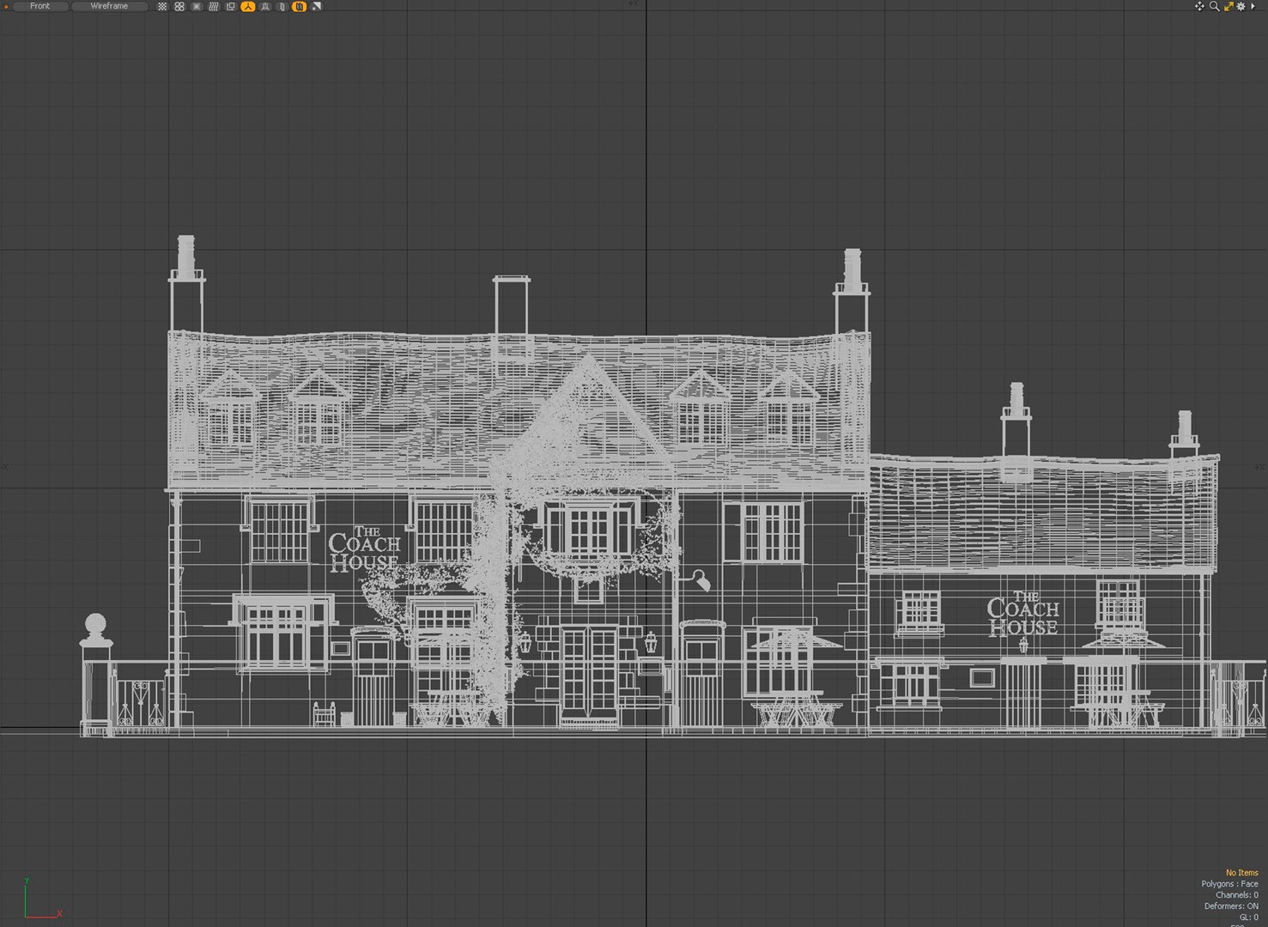
Task: Click the grey figure icon beside the orange axis icon
Action: tap(265, 6)
